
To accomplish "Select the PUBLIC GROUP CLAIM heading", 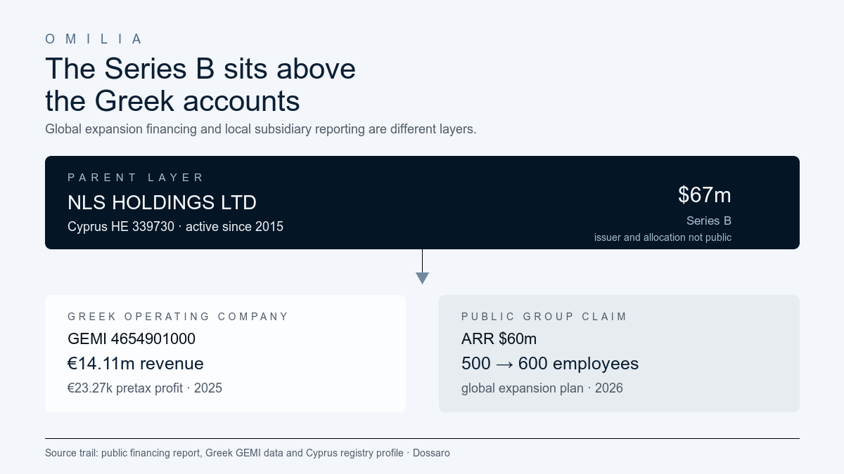I will coord(544,317).
